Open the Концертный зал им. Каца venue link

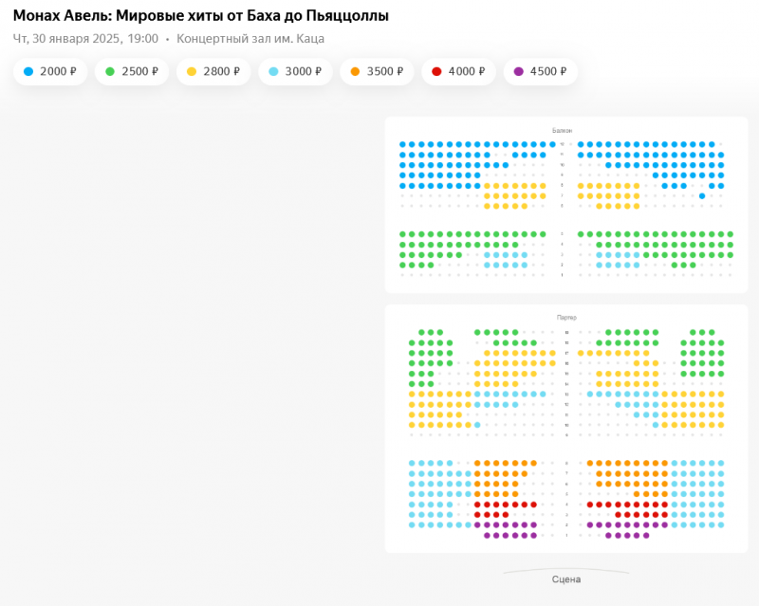coord(250,39)
